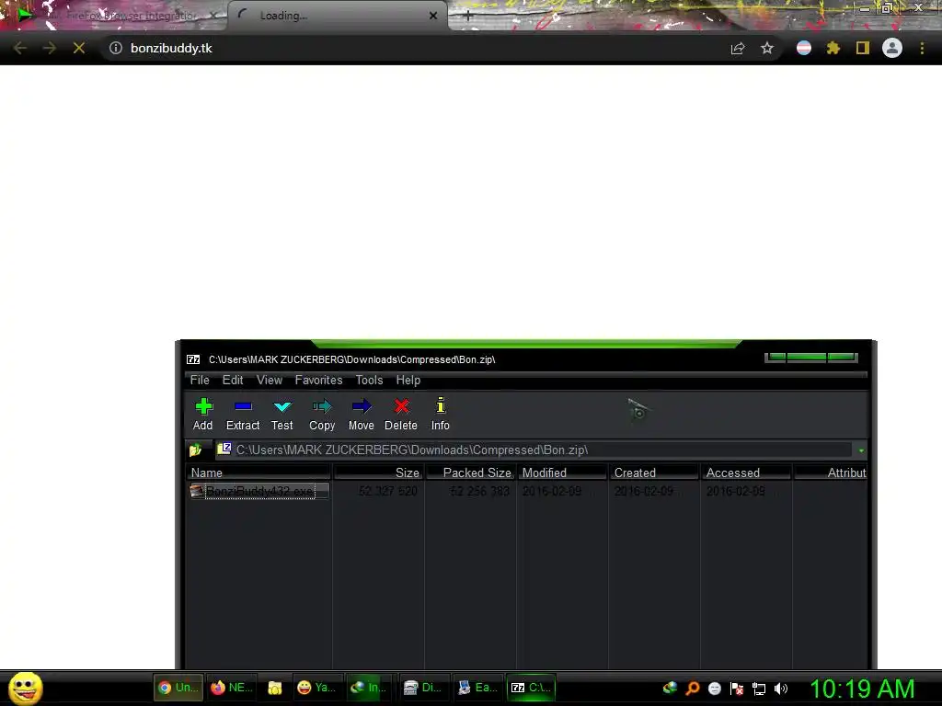Switch to the Ea... taskbar button
Image resolution: width=942 pixels, height=706 pixels.
(x=477, y=688)
